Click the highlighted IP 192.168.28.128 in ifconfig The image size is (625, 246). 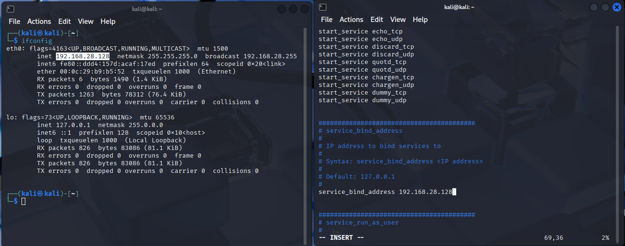click(x=83, y=56)
